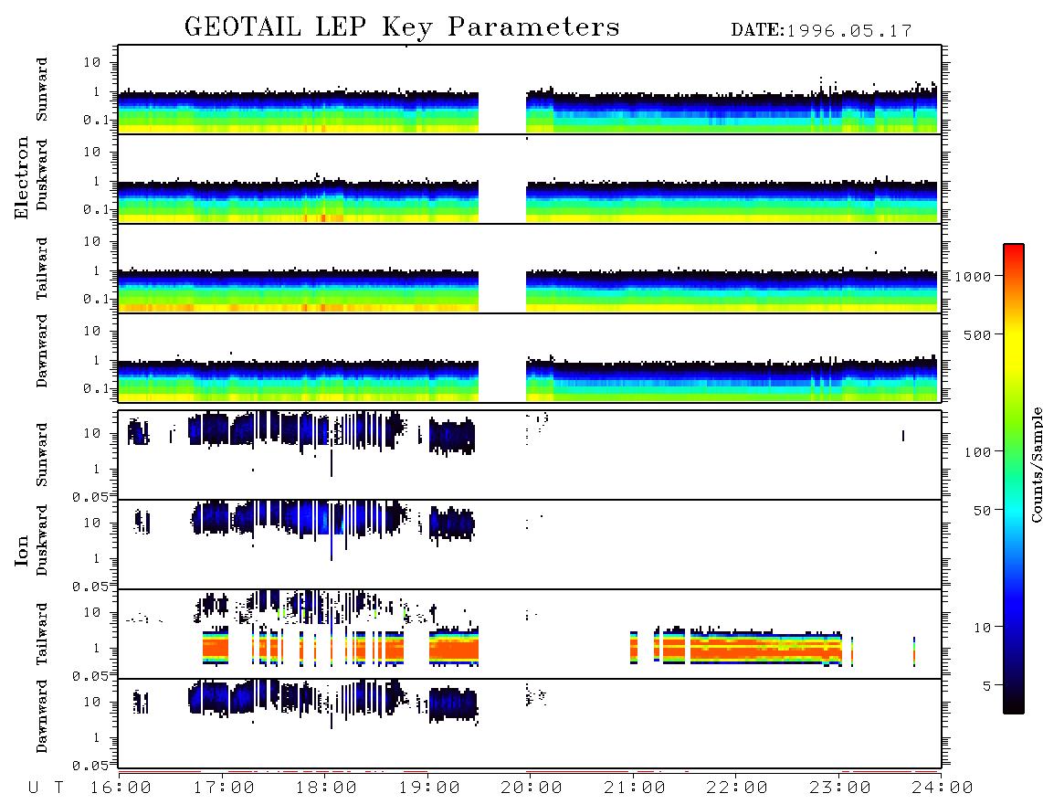The image size is (1043, 804).
Task: Click the 5 tick on the colorbar
Action: click(987, 686)
